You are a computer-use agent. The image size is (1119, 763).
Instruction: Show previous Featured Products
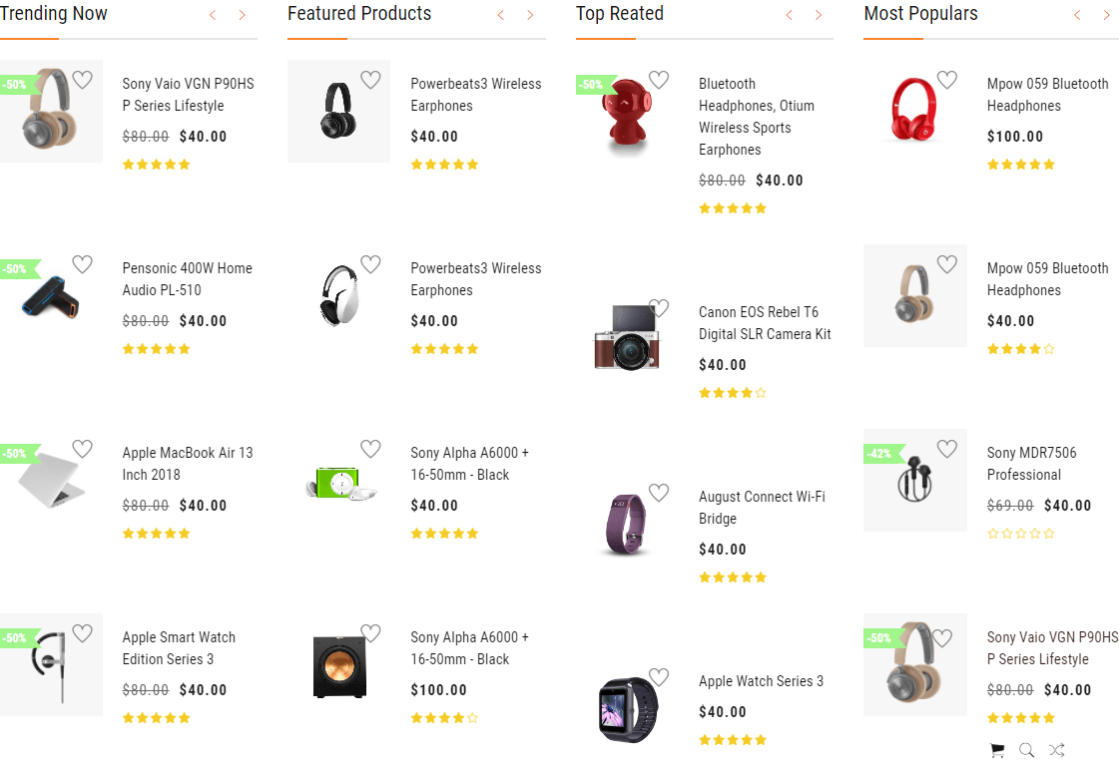(501, 15)
